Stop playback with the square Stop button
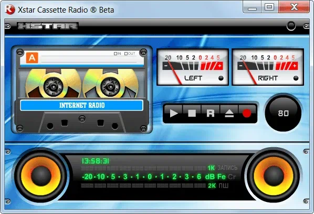This screenshot has width=314, height=214. [x=192, y=114]
